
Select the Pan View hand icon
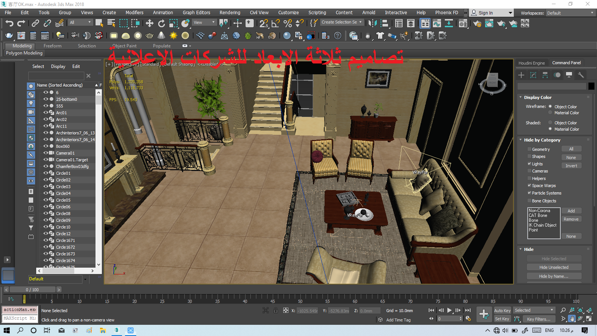pos(572,318)
